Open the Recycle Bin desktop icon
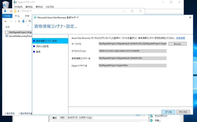This screenshot has width=197, height=122. (x=6, y=4)
